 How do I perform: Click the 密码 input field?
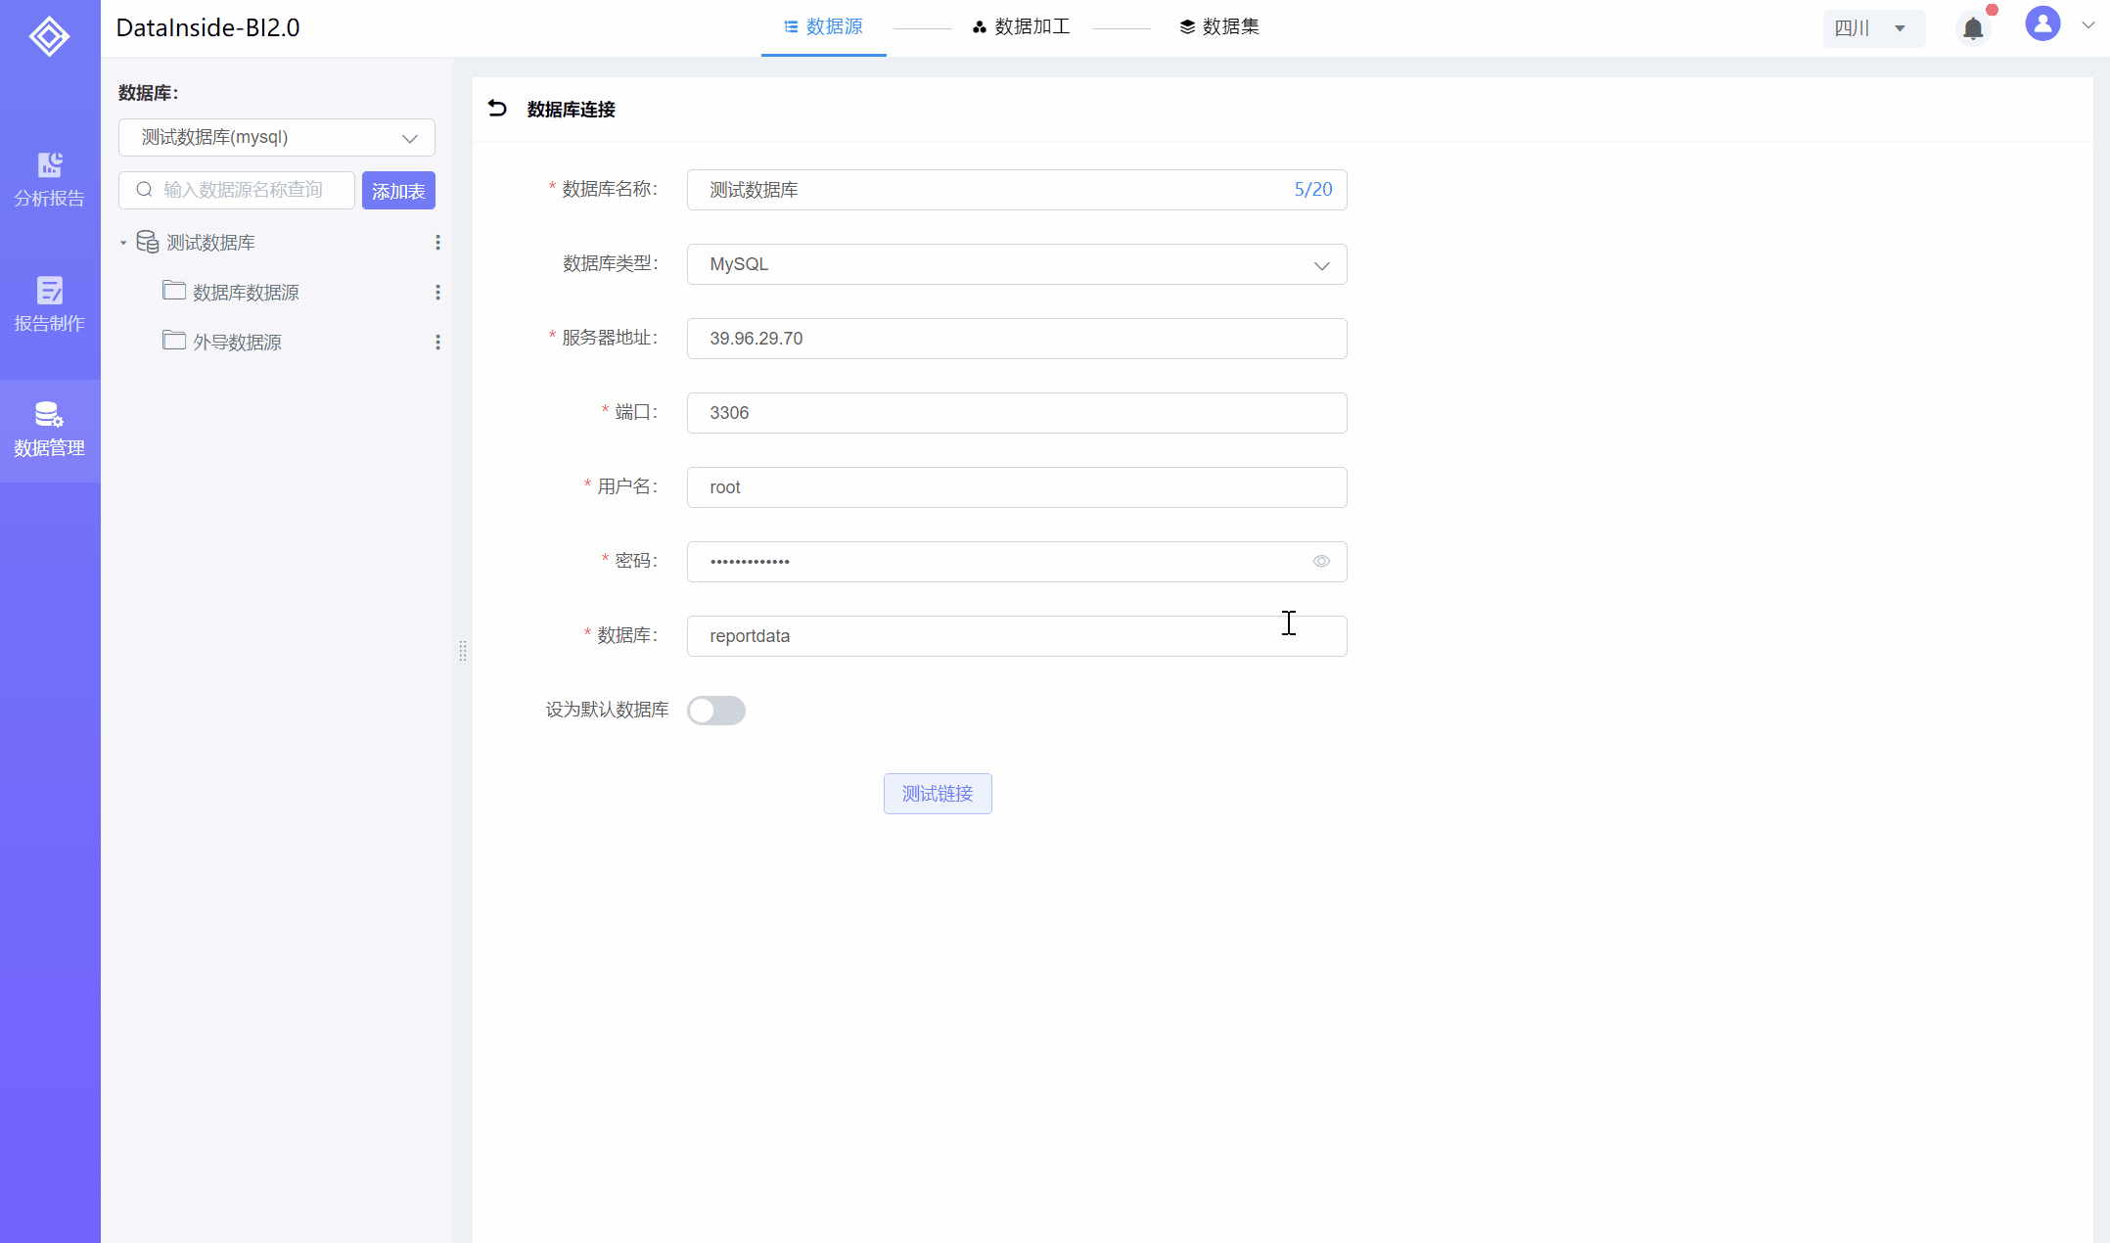point(1017,562)
